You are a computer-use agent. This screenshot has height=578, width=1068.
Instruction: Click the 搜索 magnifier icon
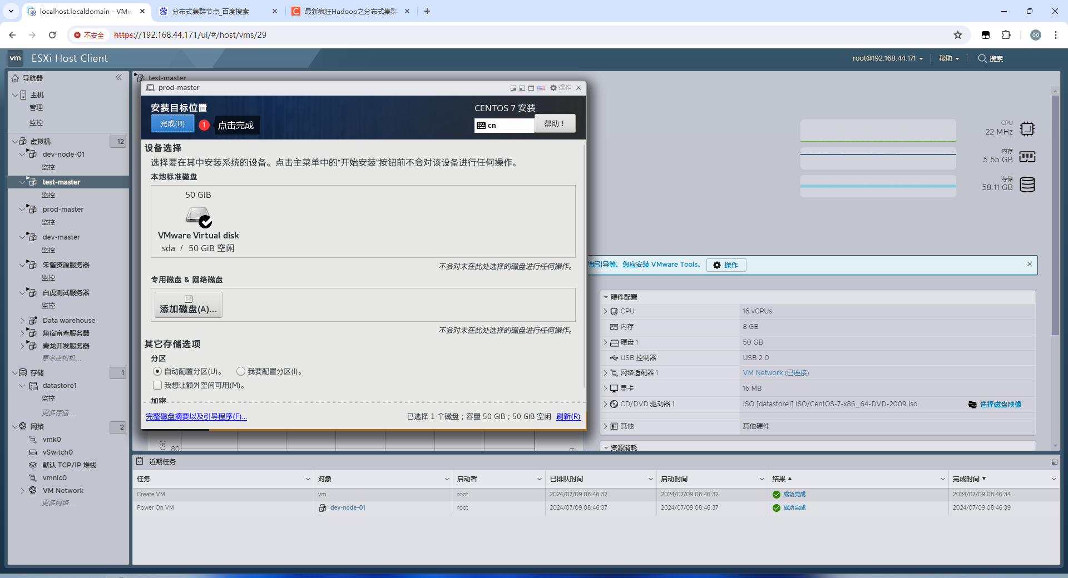pyautogui.click(x=982, y=58)
